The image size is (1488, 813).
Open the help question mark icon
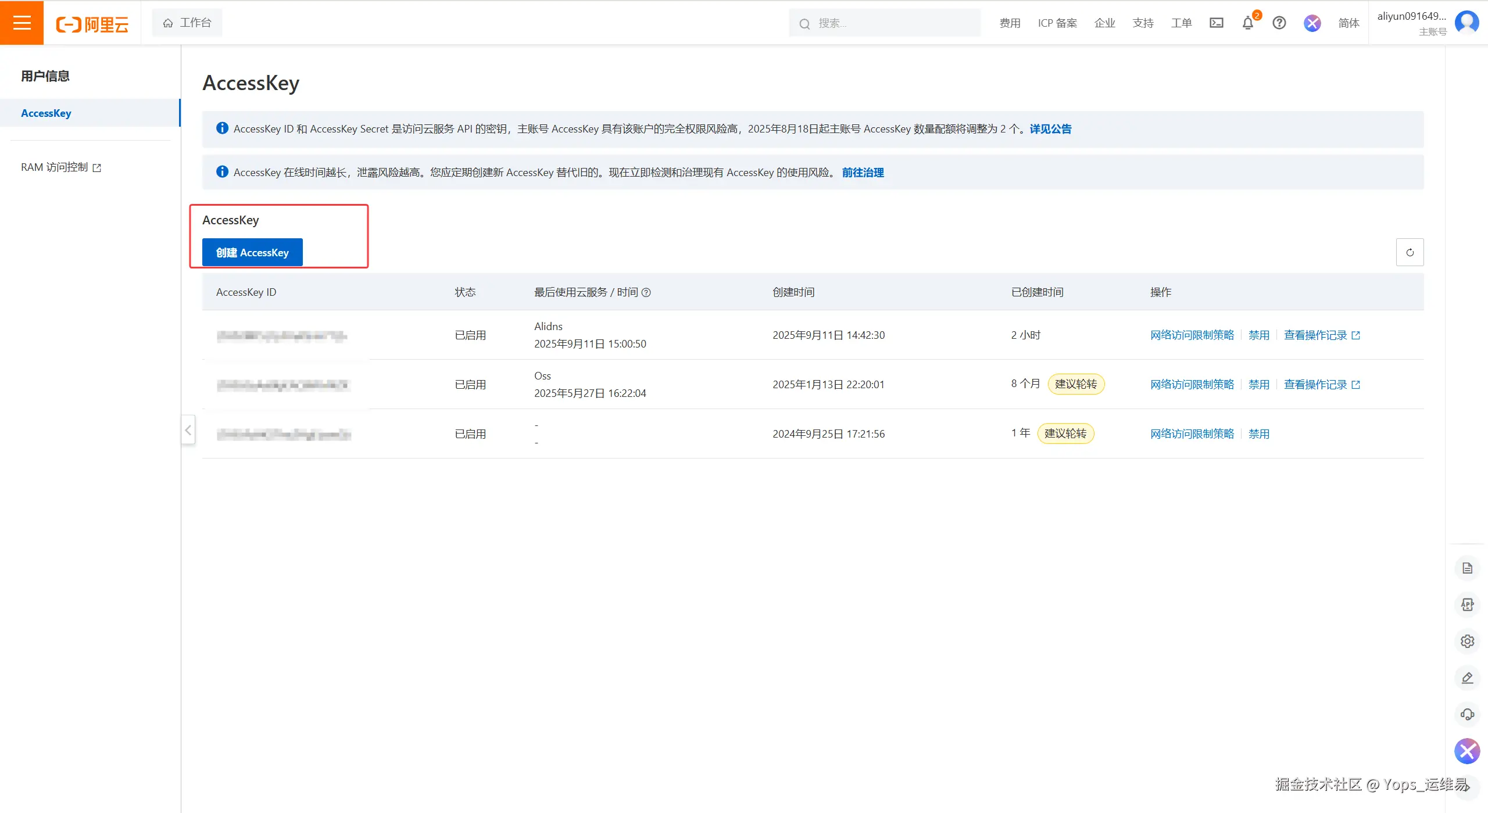tap(1279, 23)
